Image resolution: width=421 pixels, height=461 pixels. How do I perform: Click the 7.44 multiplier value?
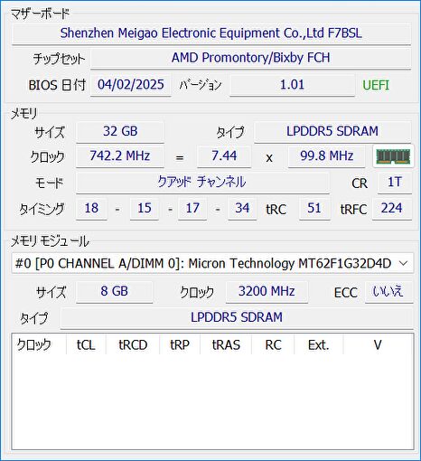click(224, 156)
